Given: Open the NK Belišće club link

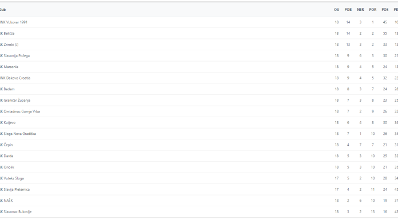Looking at the screenshot, I should pos(7,34).
